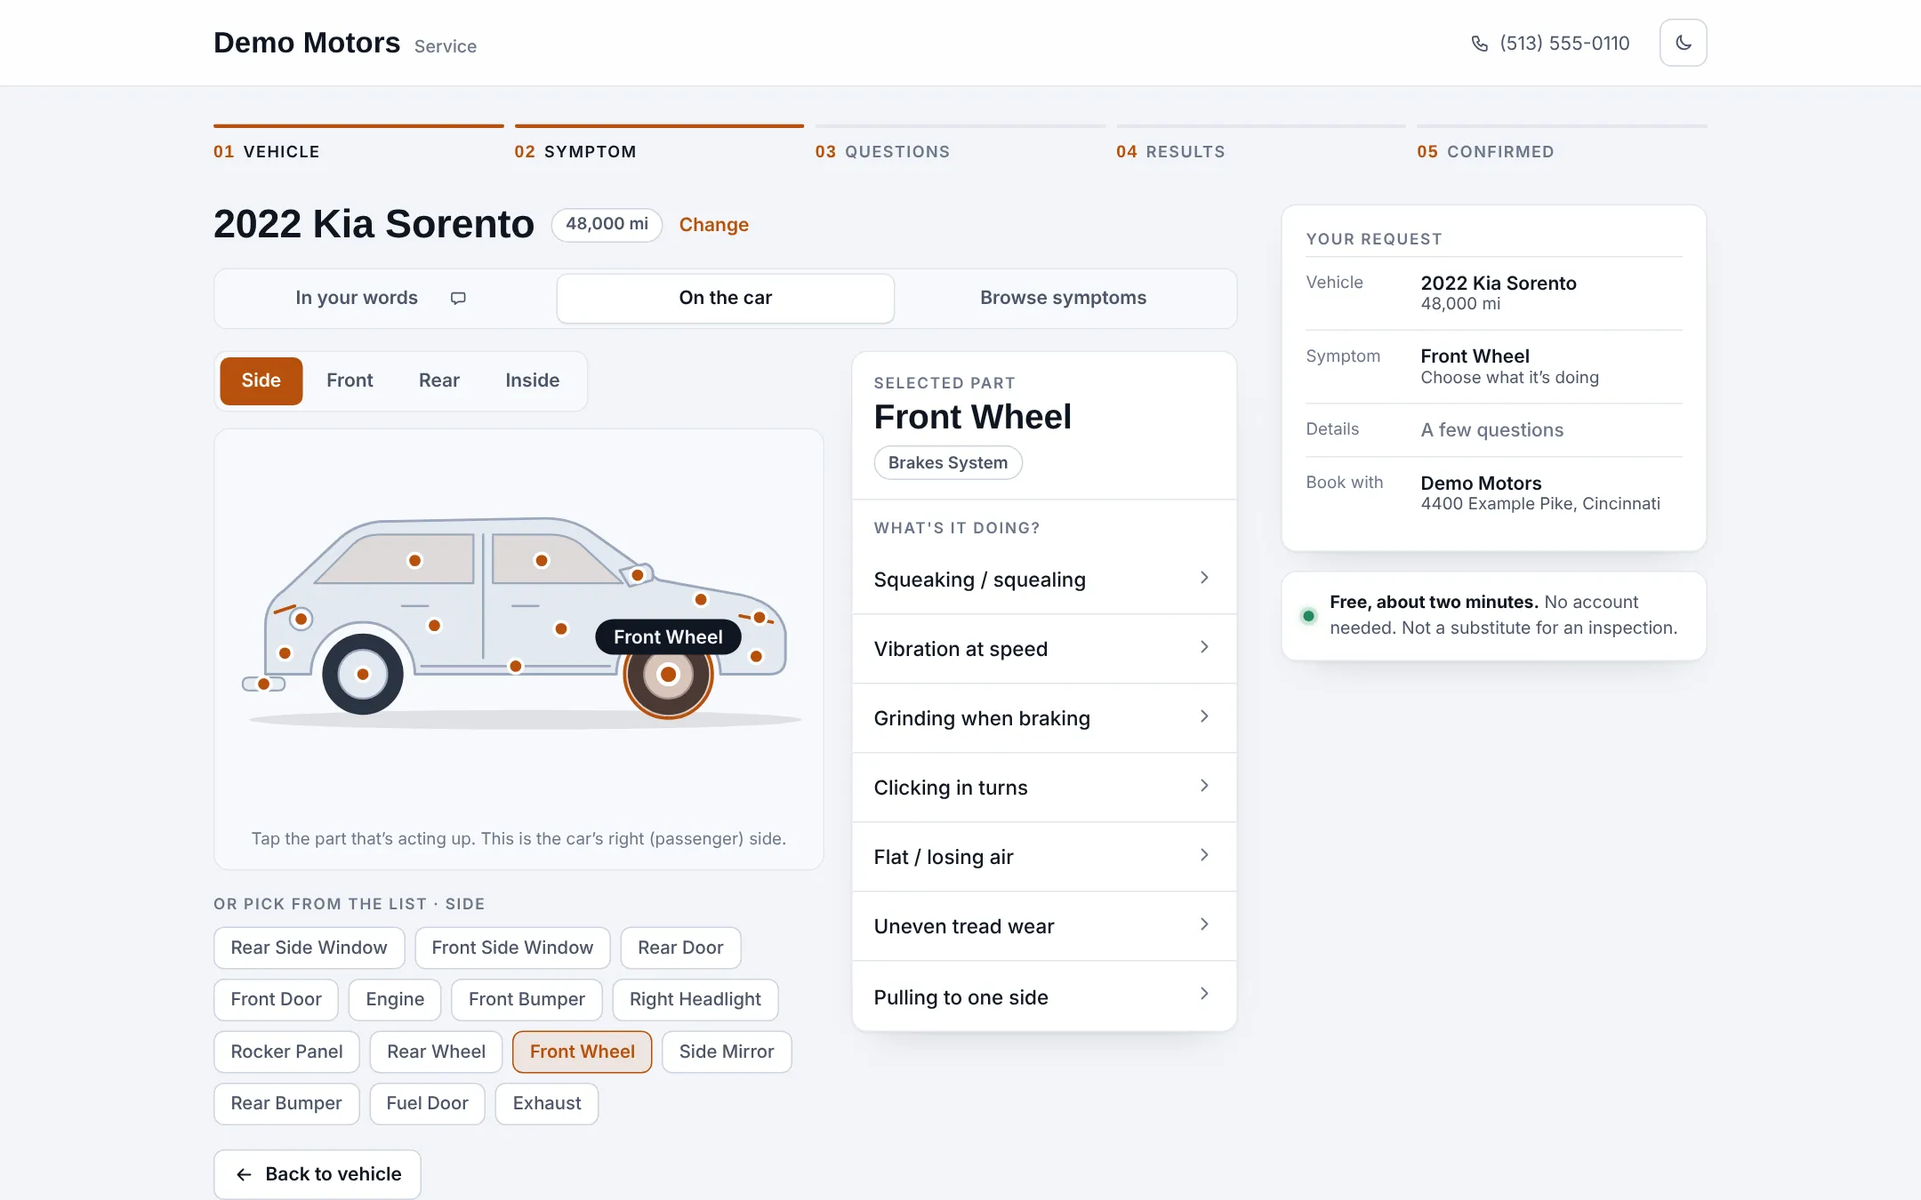Go Back to vehicle
The image size is (1921, 1200).
coord(317,1174)
